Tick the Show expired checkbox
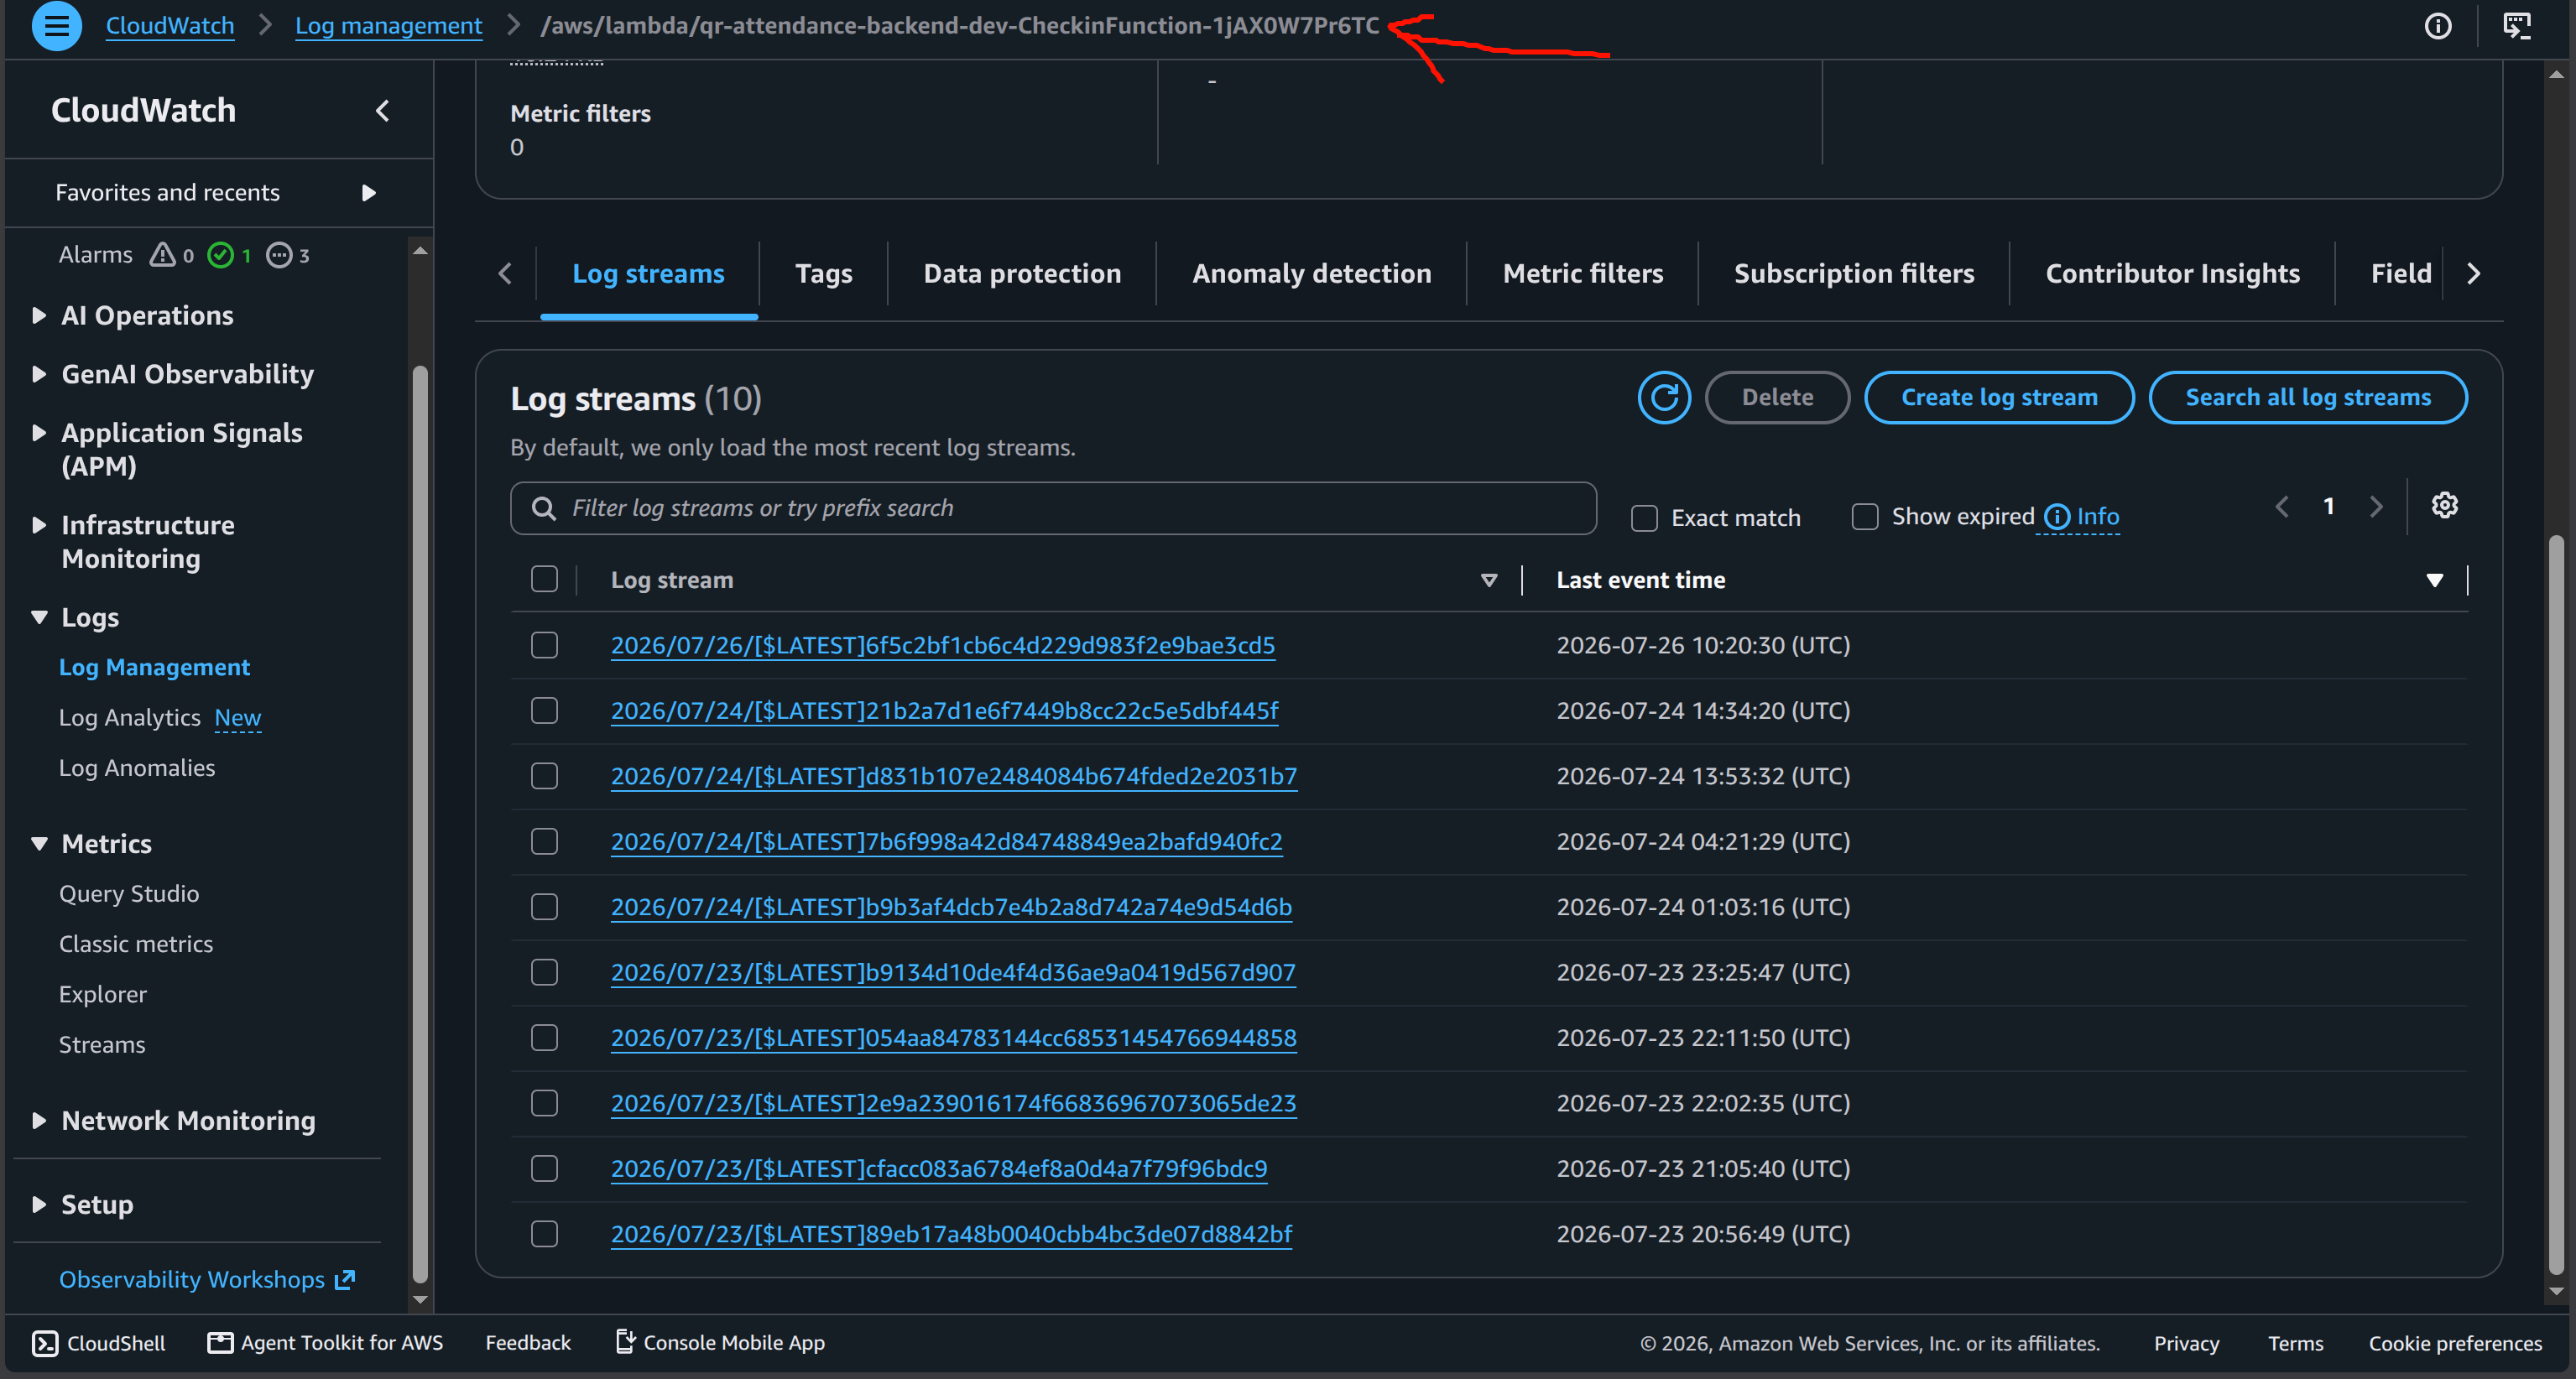2576x1379 pixels. point(1864,516)
